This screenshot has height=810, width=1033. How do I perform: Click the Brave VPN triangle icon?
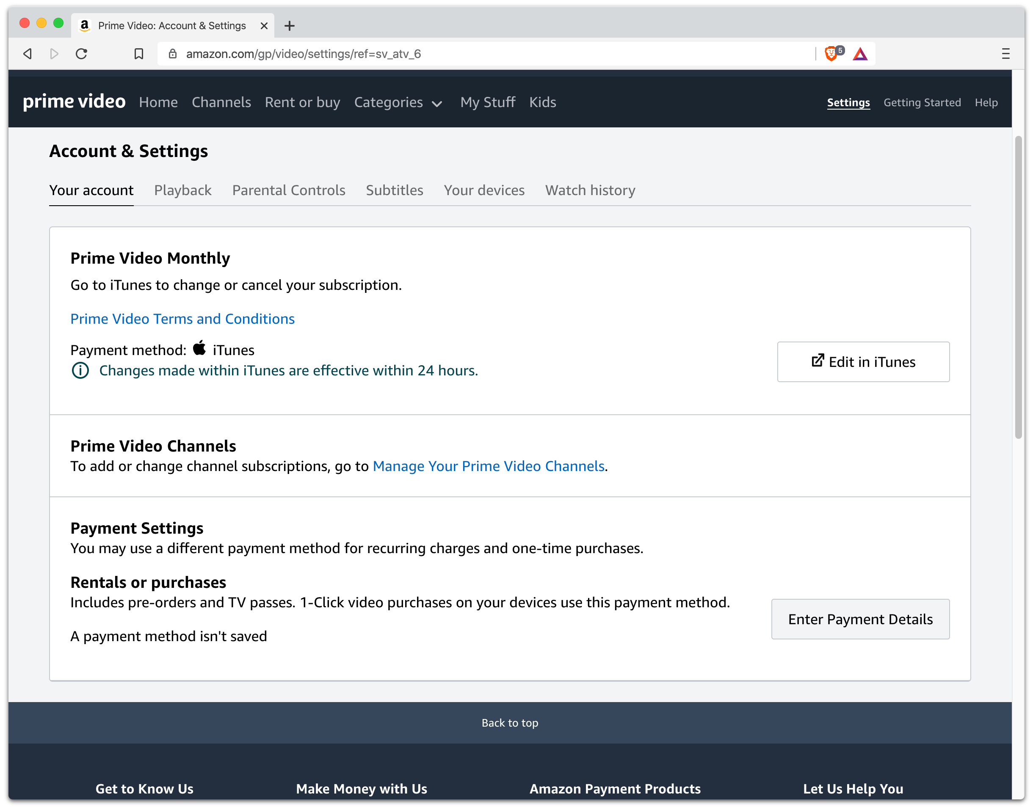(859, 54)
